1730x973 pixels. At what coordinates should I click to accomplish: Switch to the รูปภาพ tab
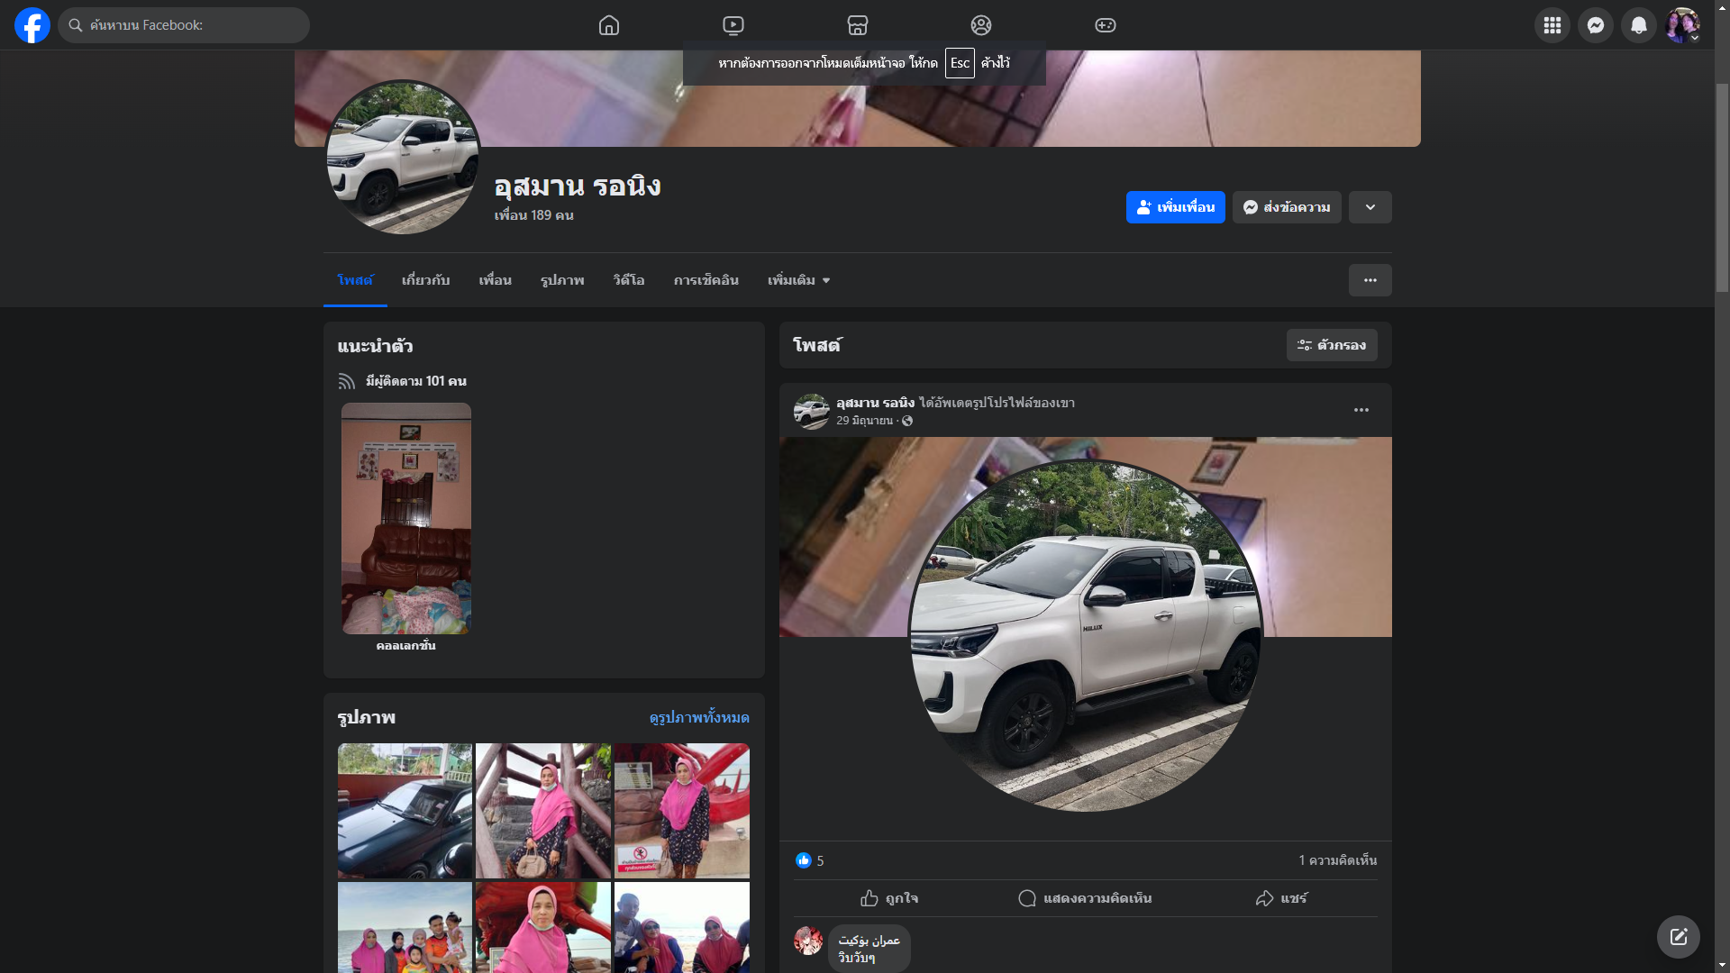562,280
